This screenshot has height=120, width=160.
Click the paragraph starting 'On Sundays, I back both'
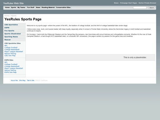[x=89, y=35]
